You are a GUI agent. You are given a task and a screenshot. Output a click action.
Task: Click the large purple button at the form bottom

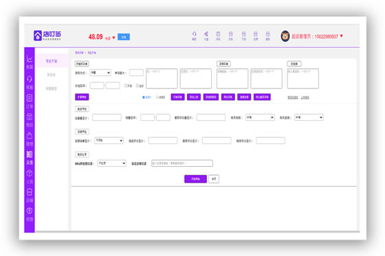tap(195, 179)
